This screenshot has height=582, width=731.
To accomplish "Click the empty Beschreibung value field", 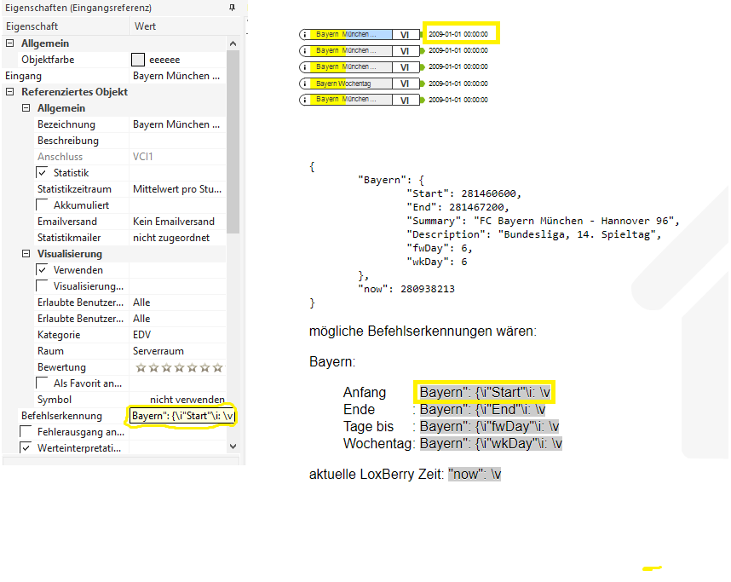I will pyautogui.click(x=177, y=141).
